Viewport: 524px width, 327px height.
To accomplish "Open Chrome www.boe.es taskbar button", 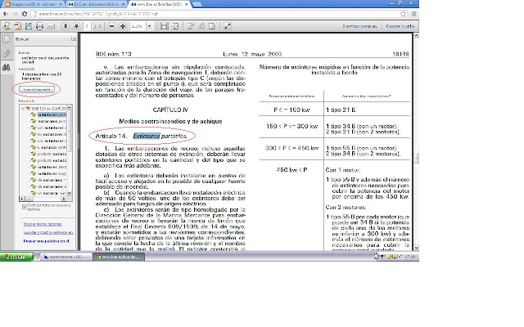I will tap(120, 257).
